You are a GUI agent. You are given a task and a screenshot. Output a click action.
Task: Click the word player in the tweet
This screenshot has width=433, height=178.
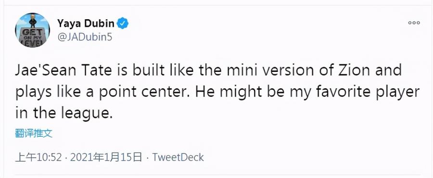(399, 92)
